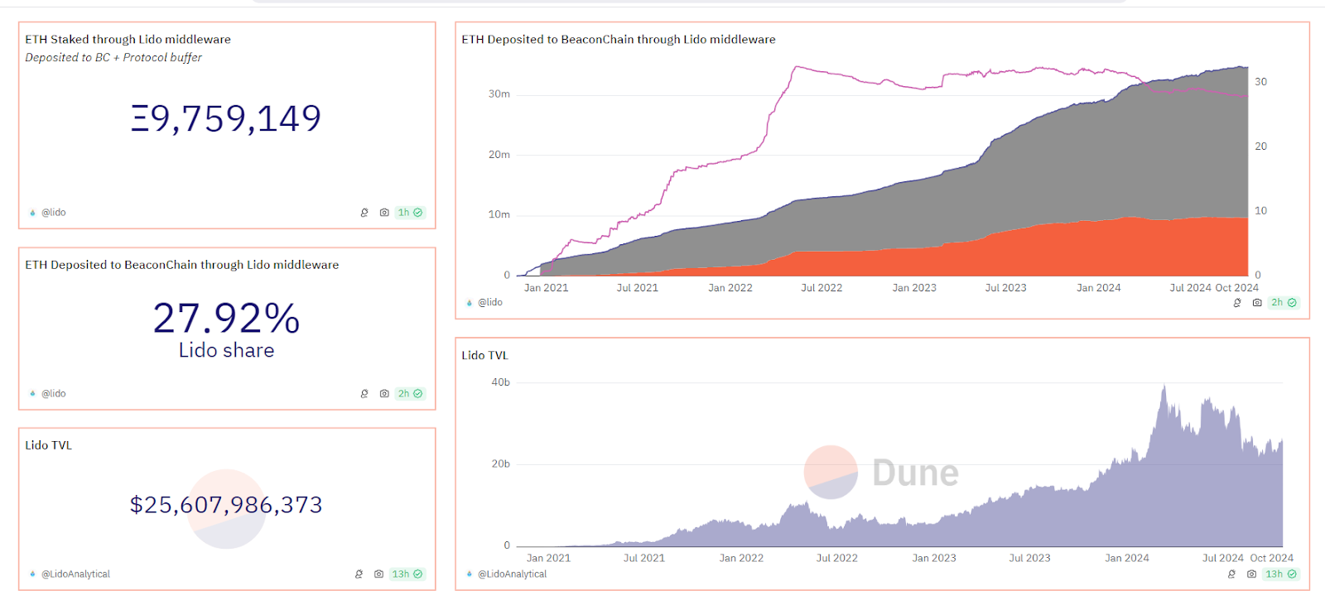
Task: Click 'Jul 2023' x-axis label in BeaconChain chart
Action: 1005,288
